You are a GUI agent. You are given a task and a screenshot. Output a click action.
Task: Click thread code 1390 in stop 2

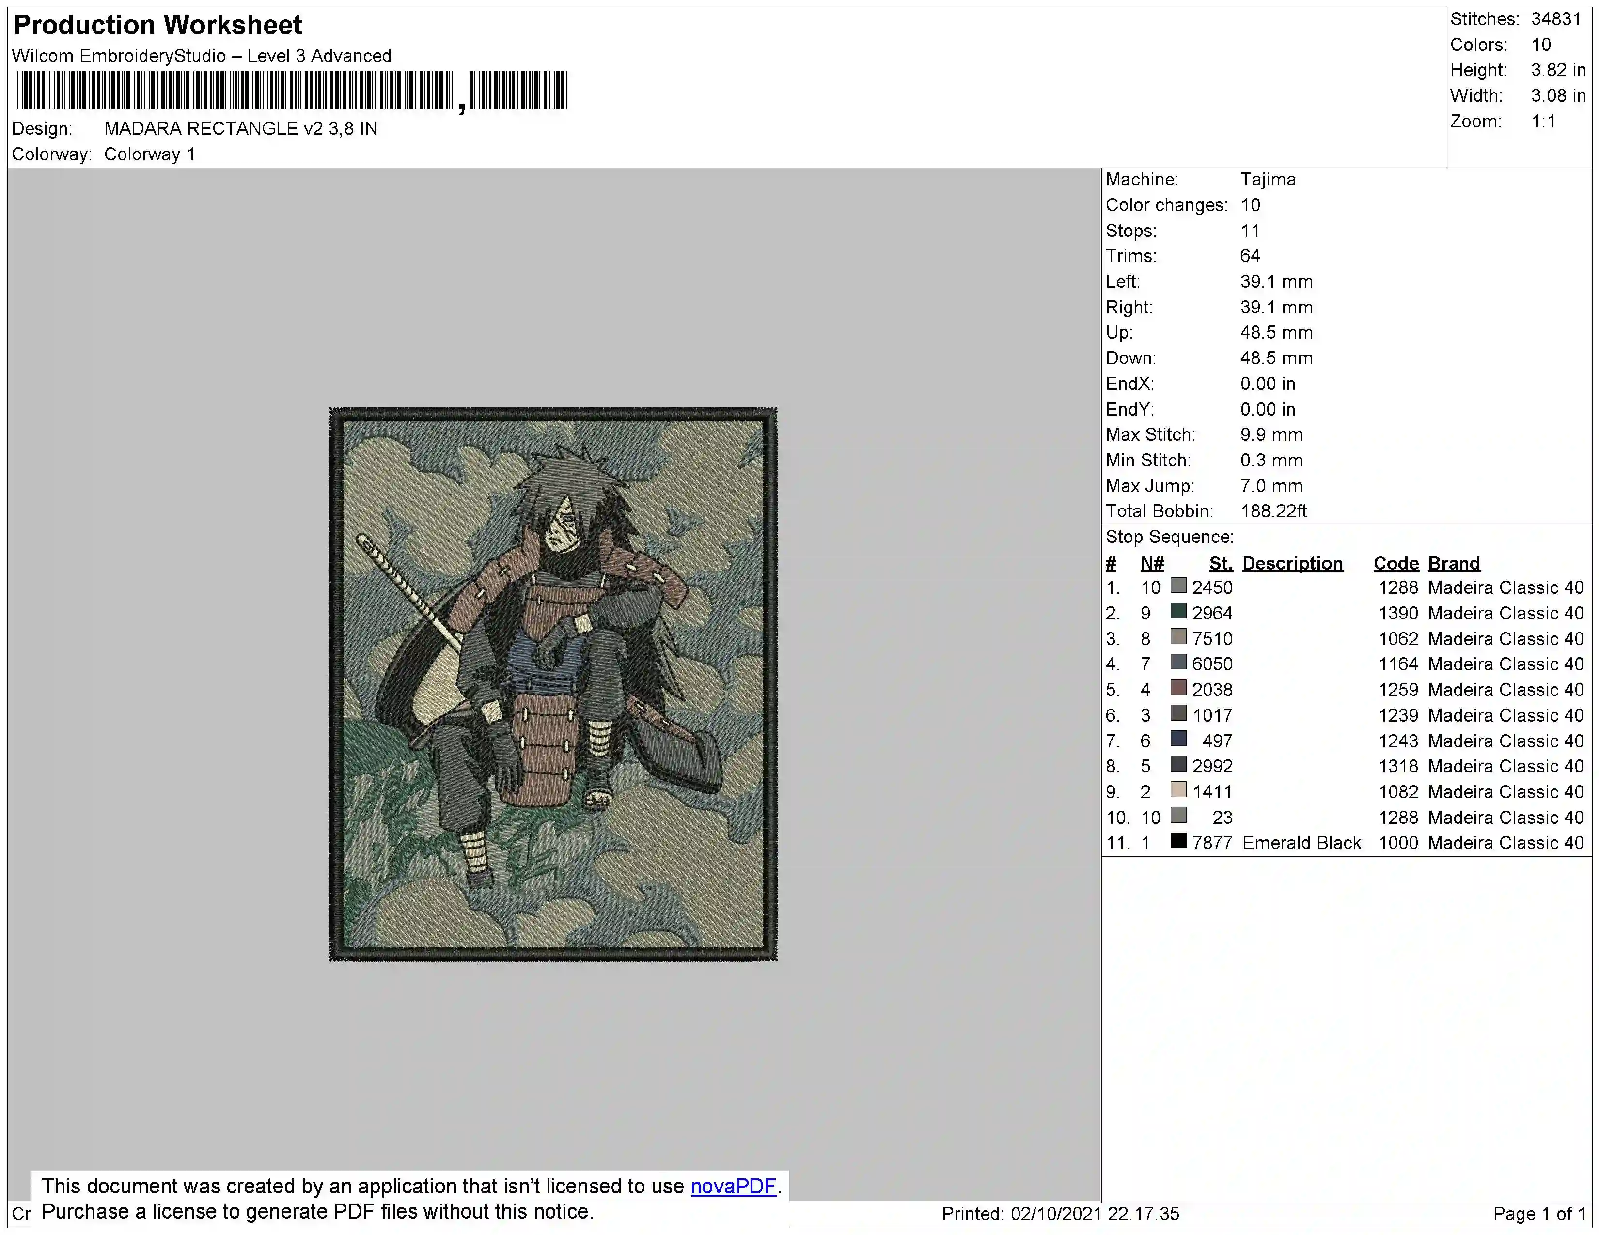(1398, 613)
